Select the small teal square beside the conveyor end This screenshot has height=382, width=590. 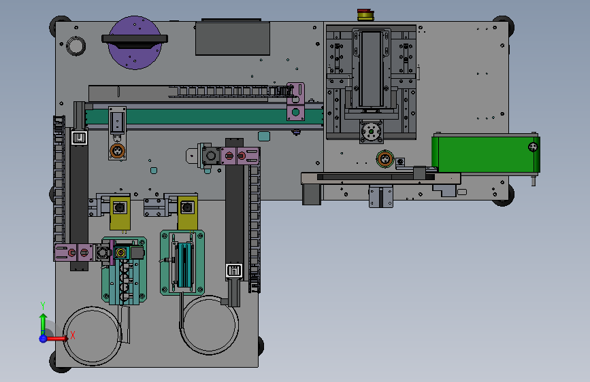(x=264, y=136)
